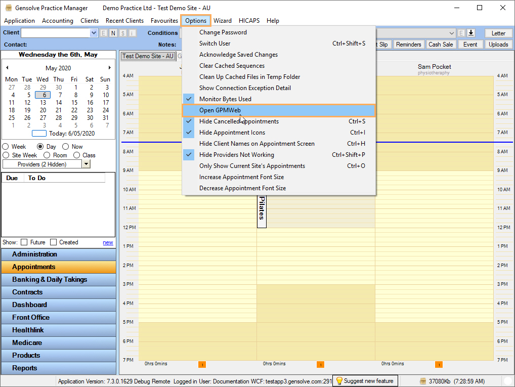The height and width of the screenshot is (387, 515).
Task: Open the Wizard menu
Action: point(223,21)
